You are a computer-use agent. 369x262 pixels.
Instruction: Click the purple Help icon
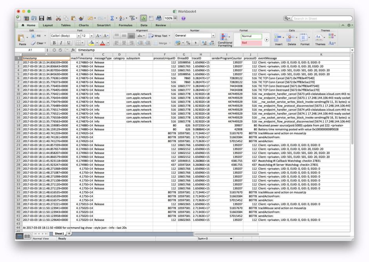pos(183,18)
